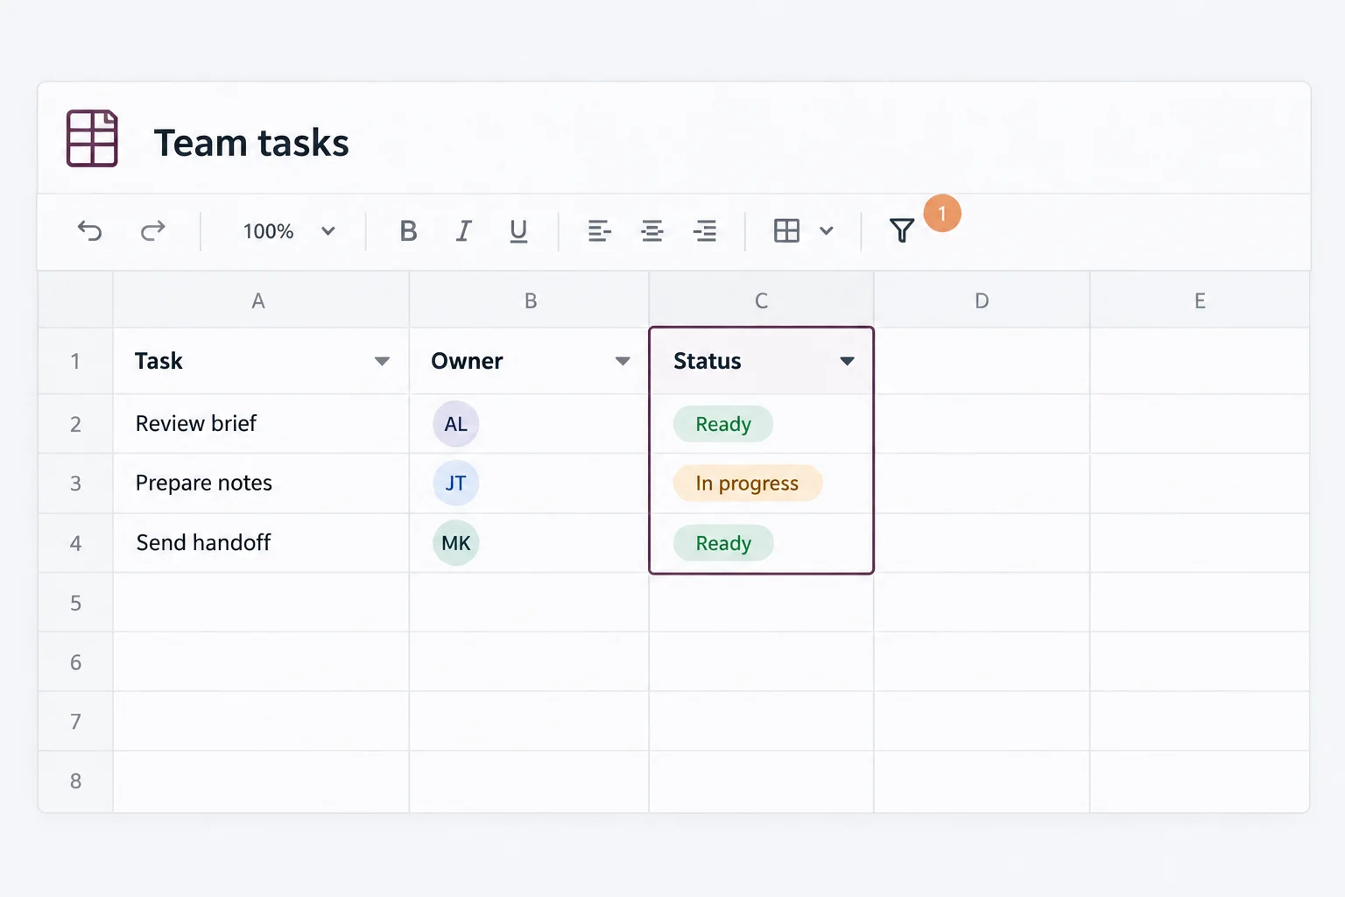Open the Task column filter arrow
The width and height of the screenshot is (1345, 897).
pyautogui.click(x=382, y=361)
